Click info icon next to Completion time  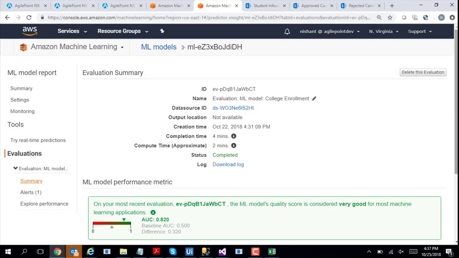(x=233, y=136)
